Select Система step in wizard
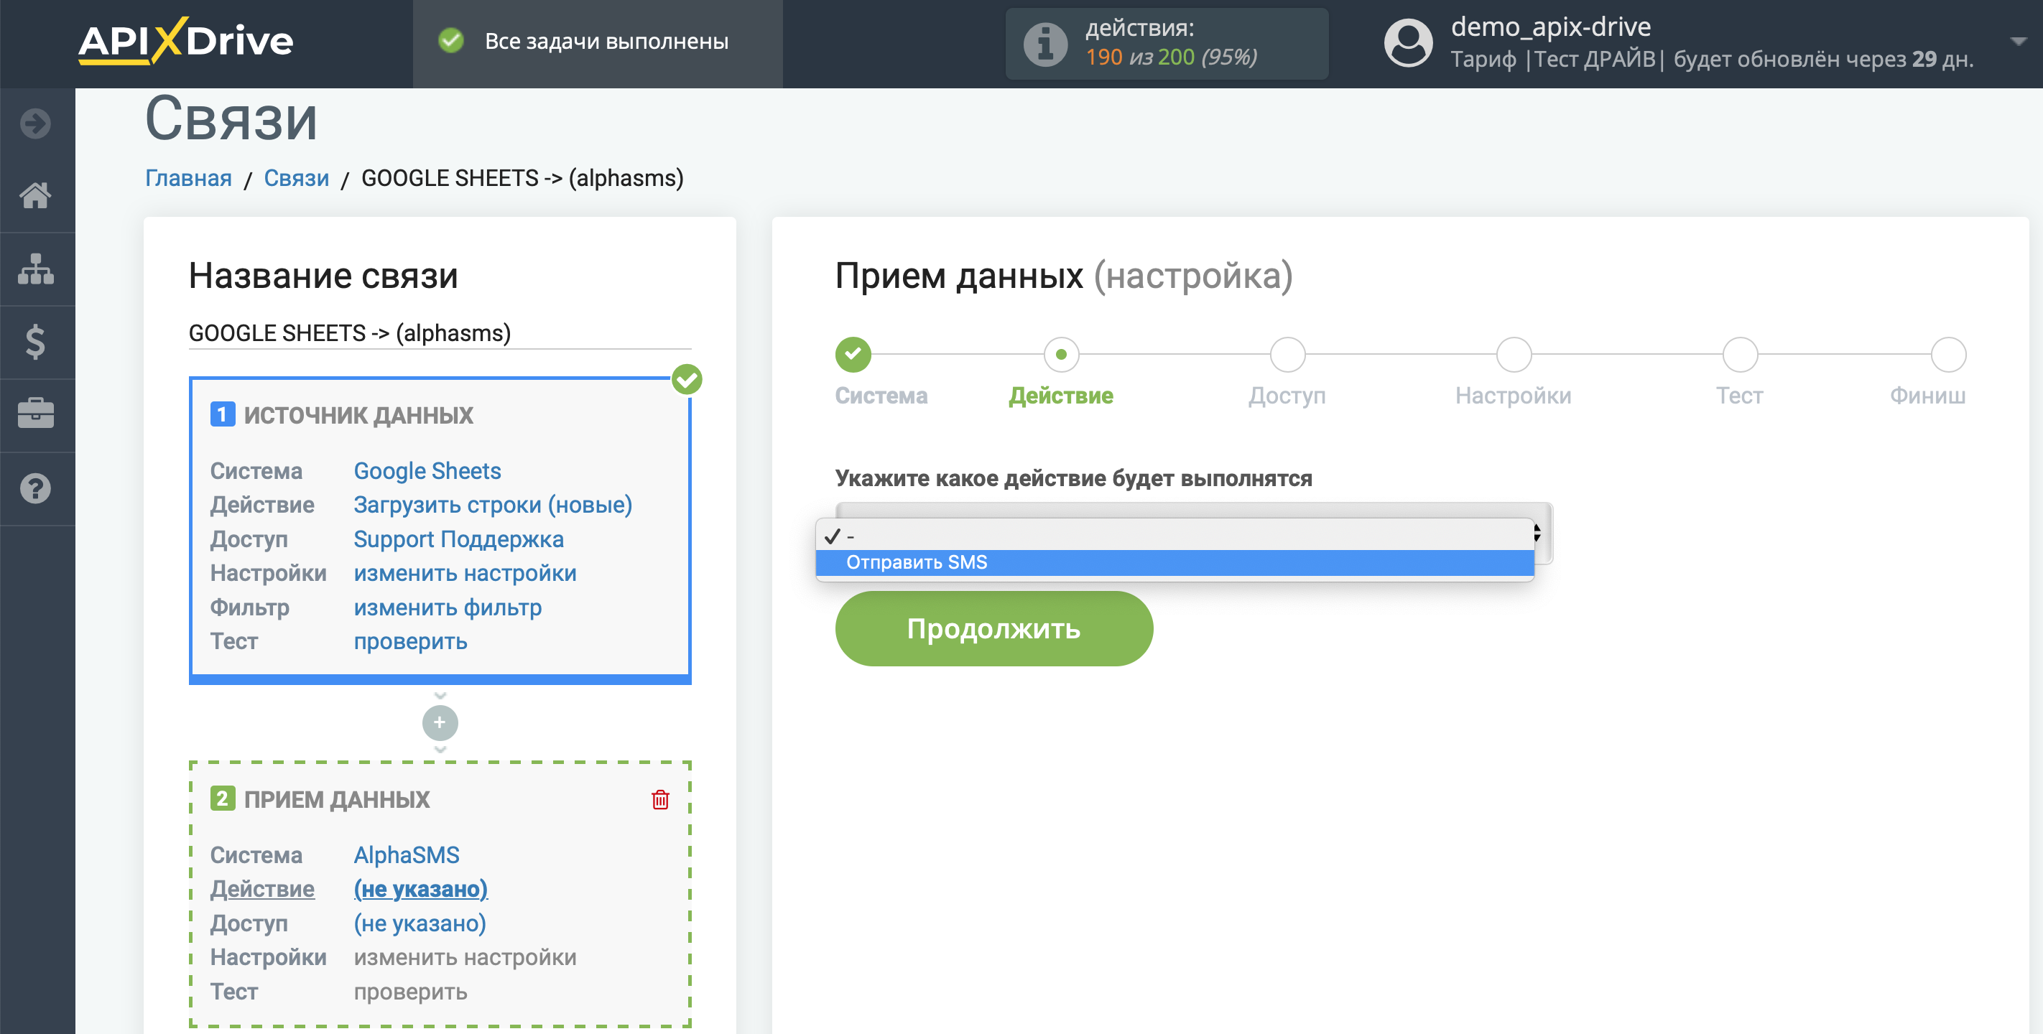 coord(853,355)
